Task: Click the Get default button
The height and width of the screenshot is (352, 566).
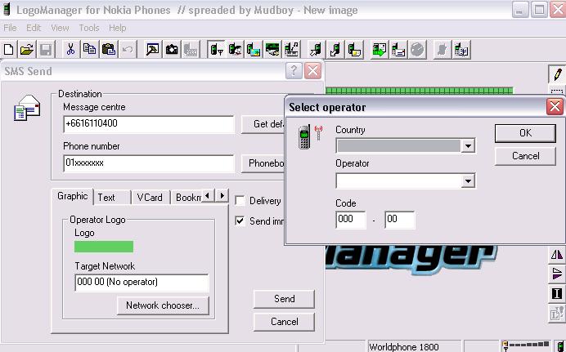Action: 263,124
